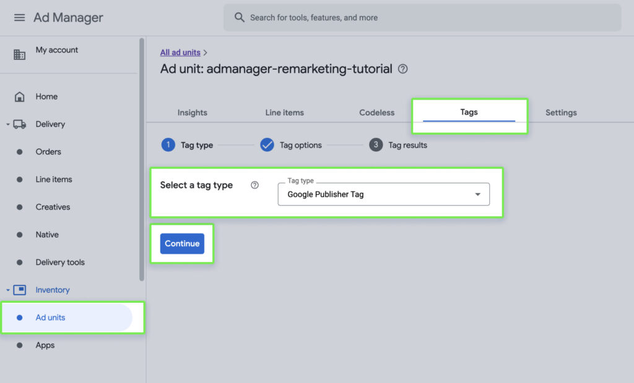Screen dimensions: 634x383
Task: Follow the All ad units breadcrumb link
Action: (x=180, y=53)
